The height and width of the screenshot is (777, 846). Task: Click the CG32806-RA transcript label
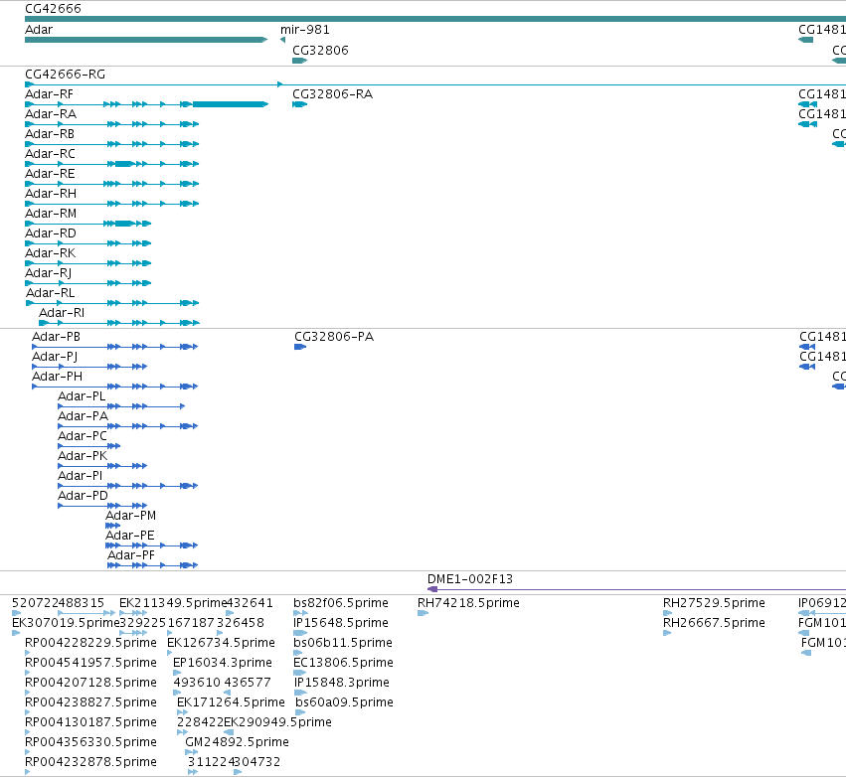tap(332, 94)
